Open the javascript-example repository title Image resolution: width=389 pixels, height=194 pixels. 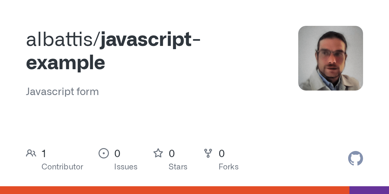[113, 51]
